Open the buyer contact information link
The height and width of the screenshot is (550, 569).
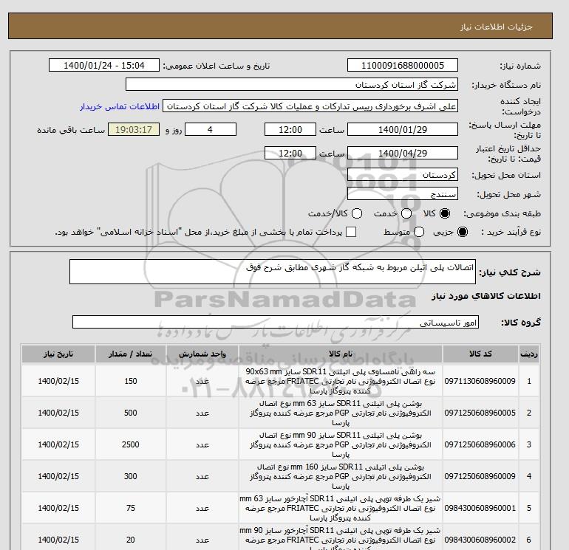(x=120, y=106)
